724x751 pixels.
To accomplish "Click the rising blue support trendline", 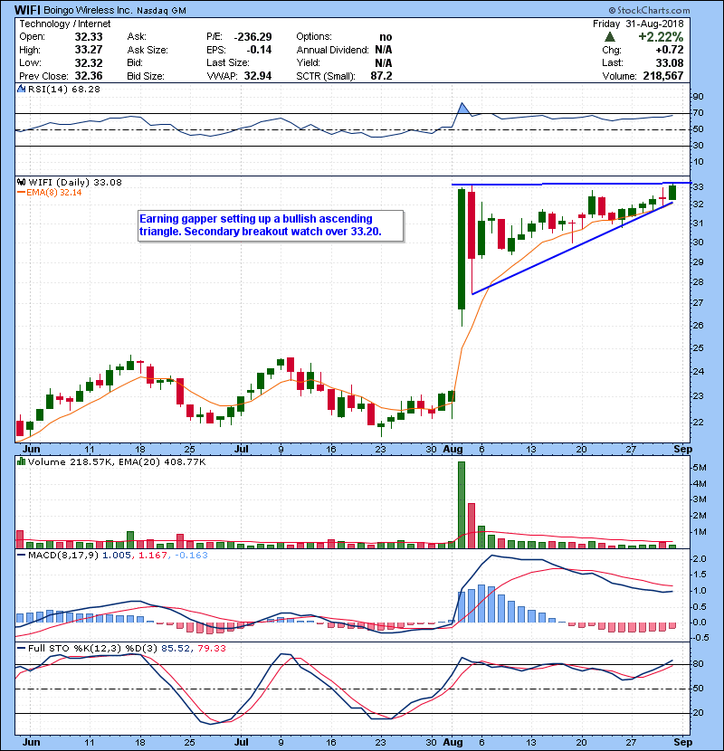I will (573, 248).
